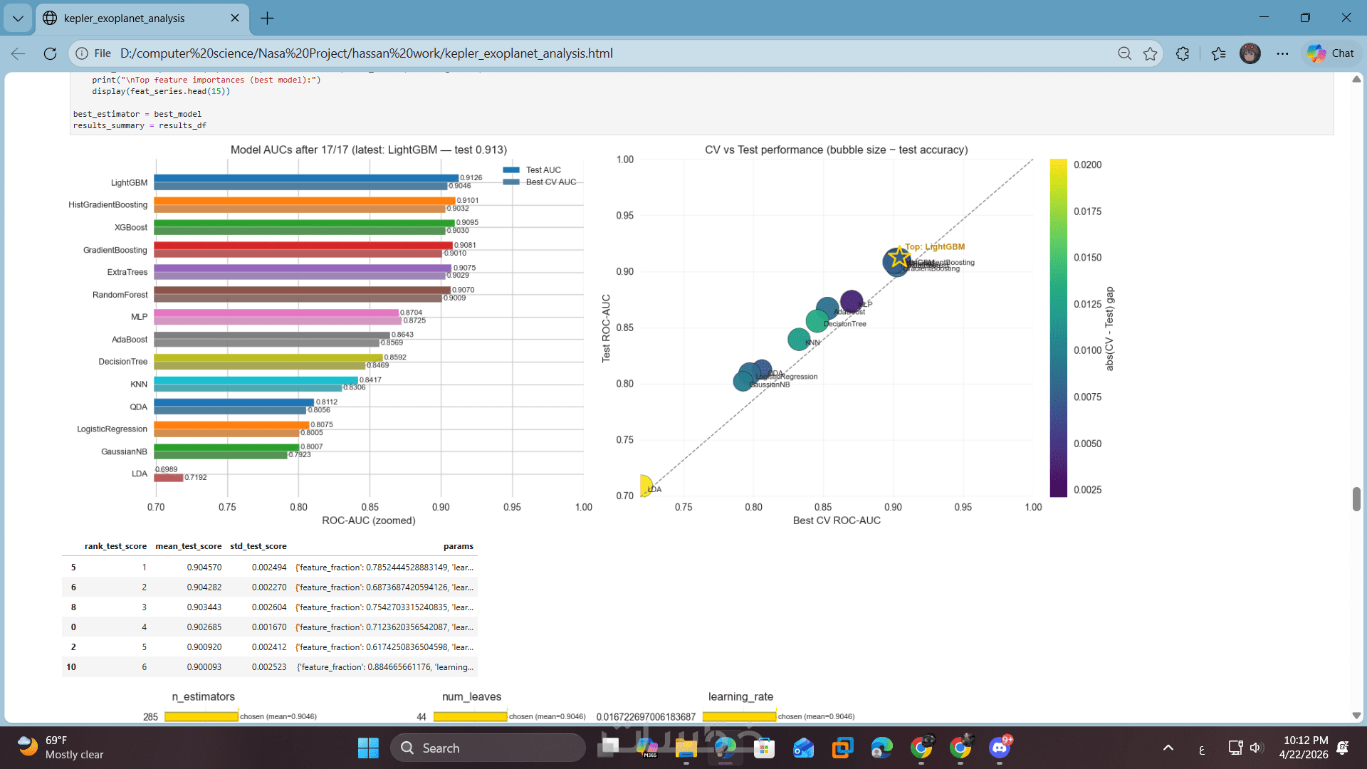Open the browser Extensions puzzle icon
1367x769 pixels.
(x=1183, y=53)
